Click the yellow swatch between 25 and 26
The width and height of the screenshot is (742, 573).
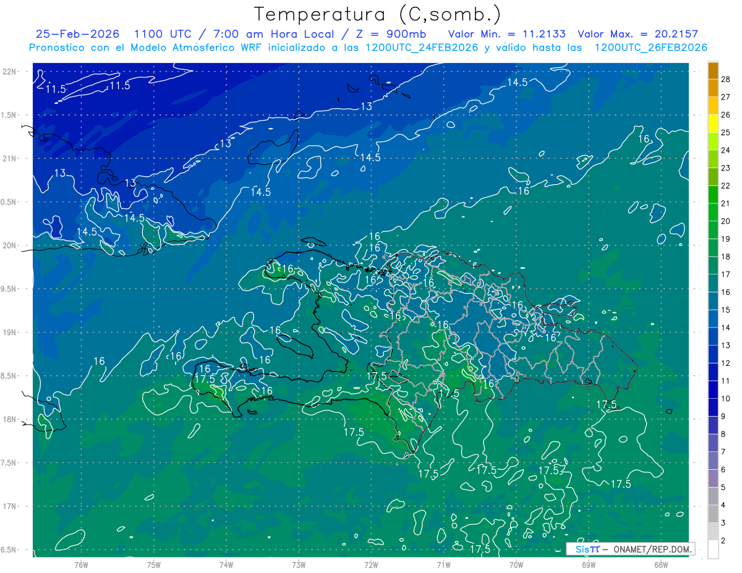(x=713, y=124)
